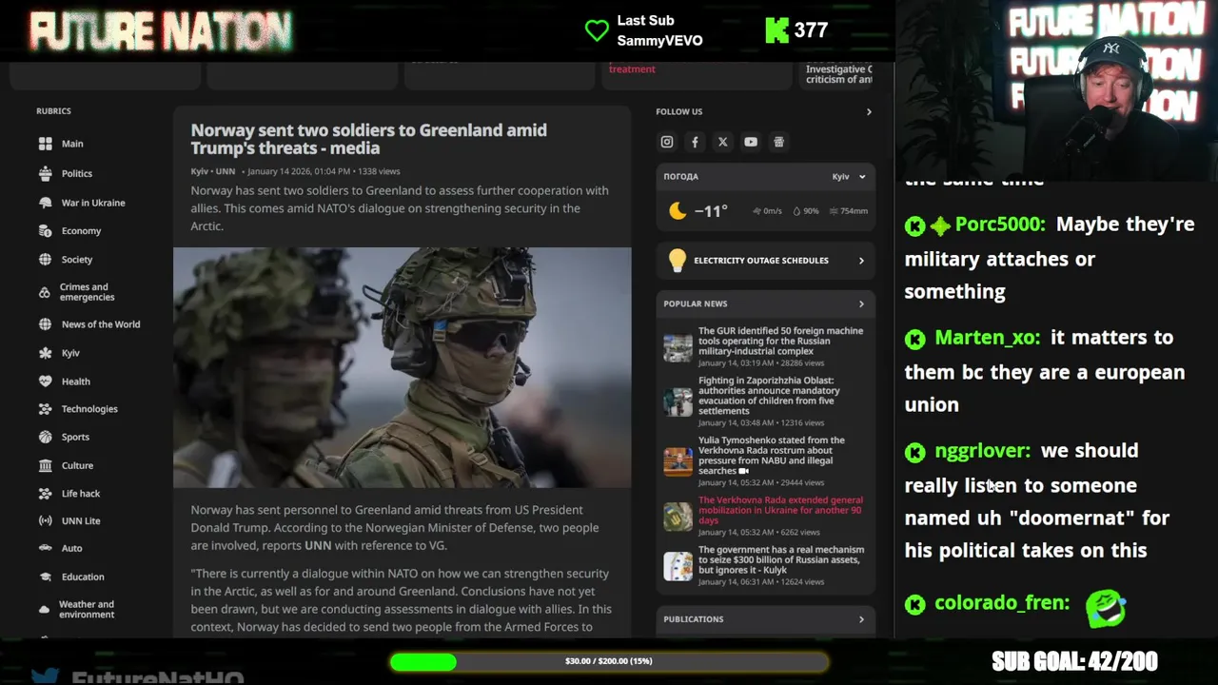The image size is (1218, 685).
Task: Open GUR identified 50 foreign machine tools article
Action: [x=780, y=341]
